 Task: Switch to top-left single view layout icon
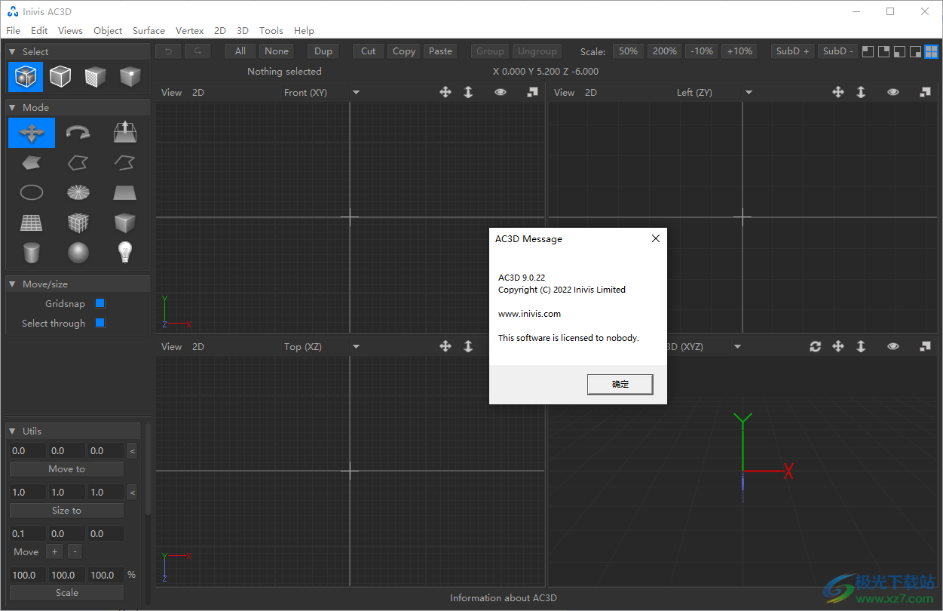pos(868,51)
